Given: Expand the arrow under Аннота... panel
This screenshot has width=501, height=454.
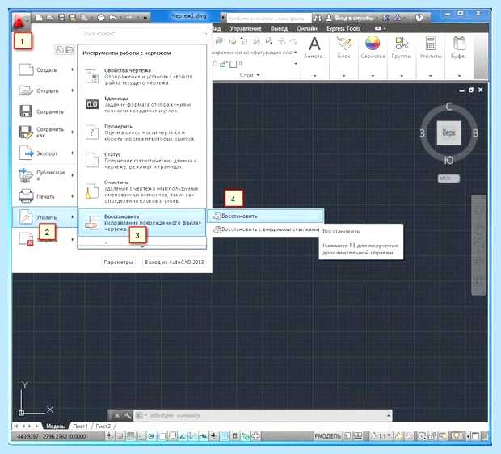Looking at the screenshot, I should 314,76.
